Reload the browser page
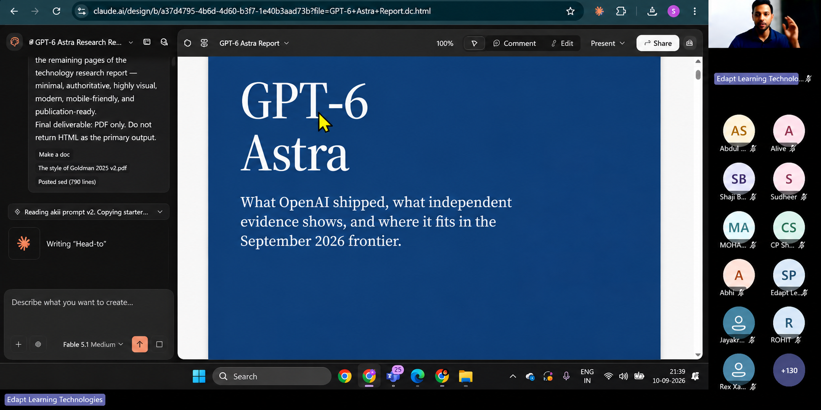The height and width of the screenshot is (410, 821). pyautogui.click(x=57, y=11)
